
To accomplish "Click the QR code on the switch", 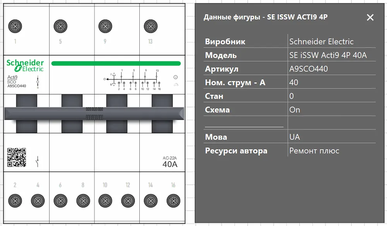I will click(x=17, y=158).
